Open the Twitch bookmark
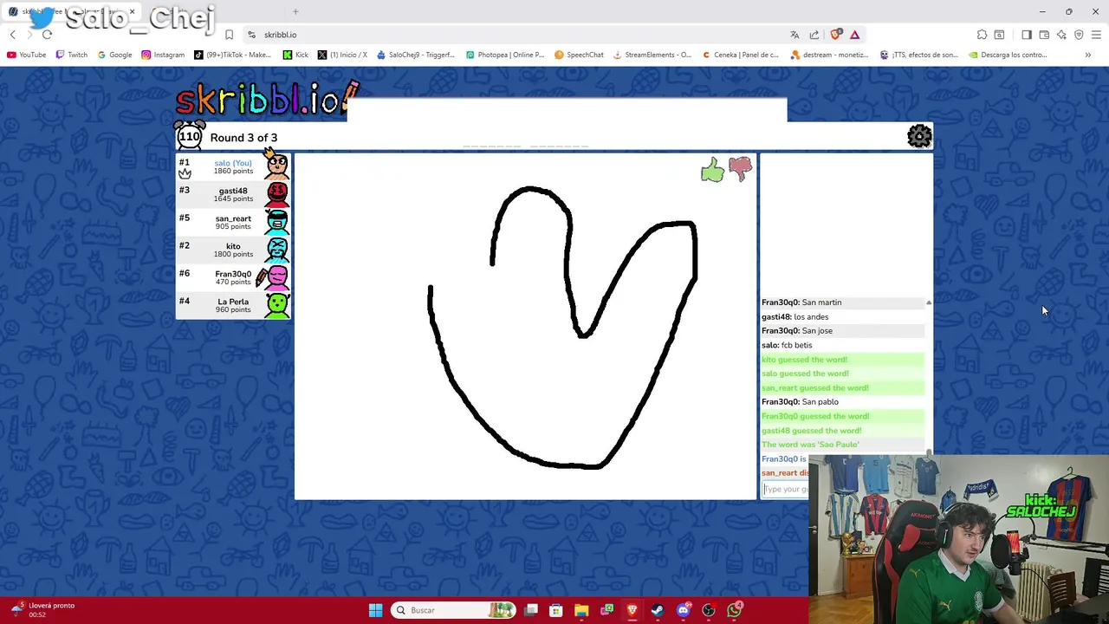 71,55
